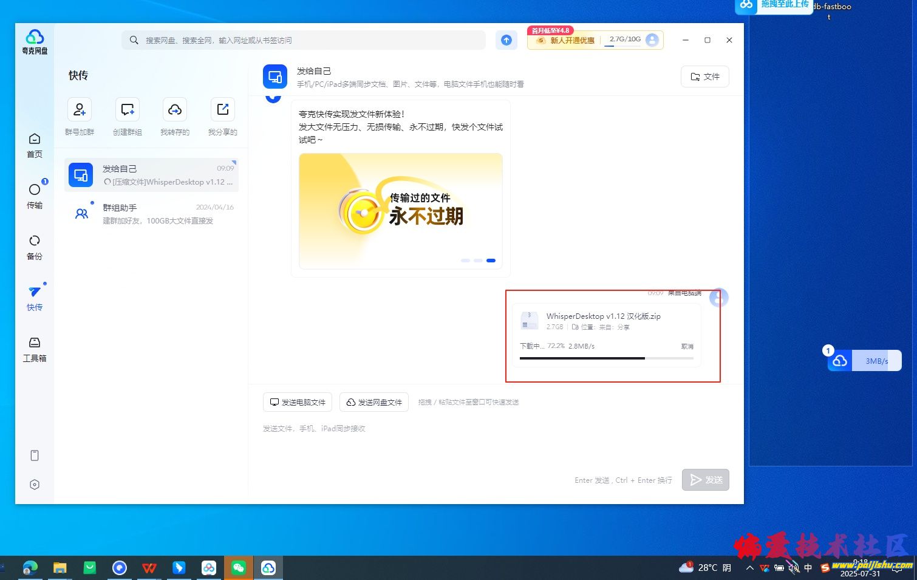The height and width of the screenshot is (580, 917).
Task: Open the settings hexagon icon in the sidebar
Action: click(35, 485)
